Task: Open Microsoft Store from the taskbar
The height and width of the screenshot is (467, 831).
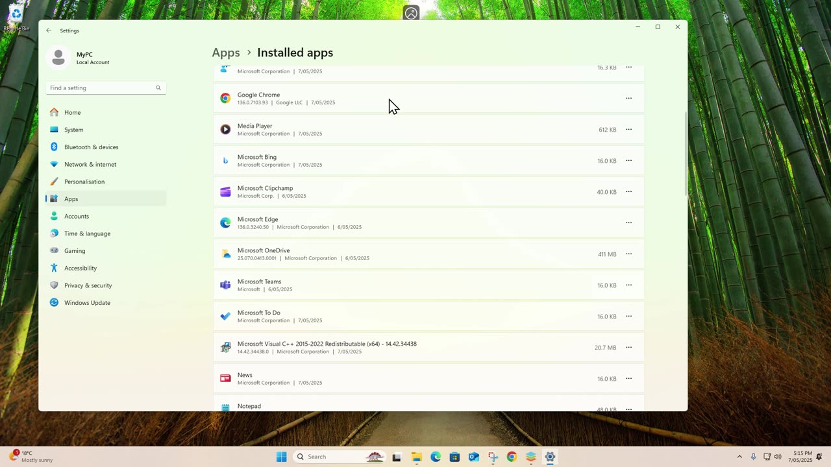Action: pyautogui.click(x=454, y=457)
